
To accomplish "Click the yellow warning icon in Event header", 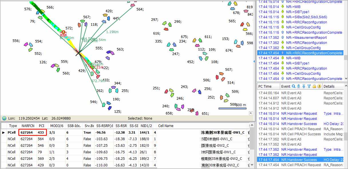I will (x=319, y=86).
